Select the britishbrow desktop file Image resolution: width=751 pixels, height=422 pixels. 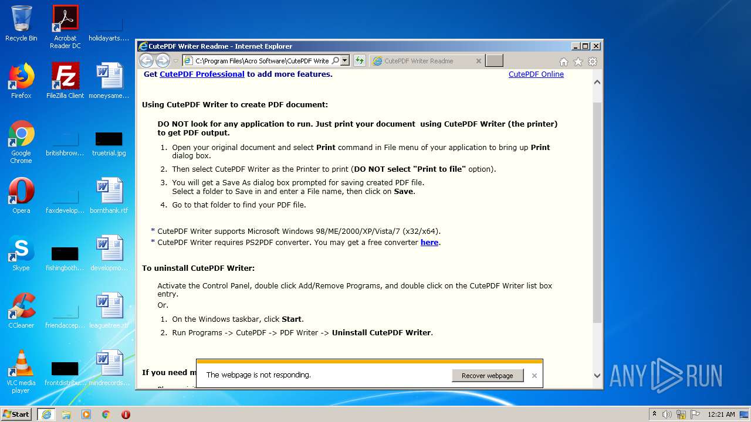pos(65,142)
